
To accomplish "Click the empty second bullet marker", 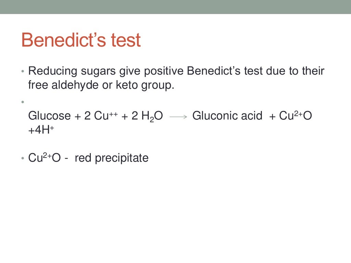I will coord(23,102).
